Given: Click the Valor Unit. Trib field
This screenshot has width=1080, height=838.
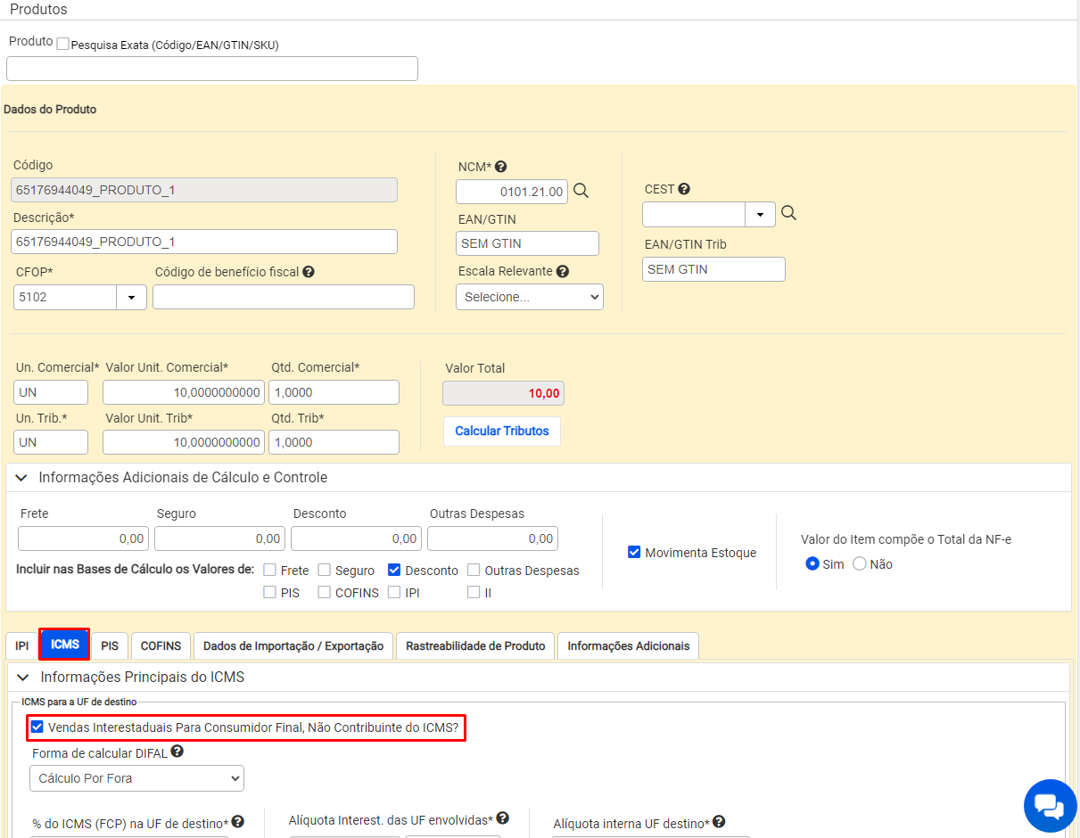Looking at the screenshot, I should [x=184, y=442].
